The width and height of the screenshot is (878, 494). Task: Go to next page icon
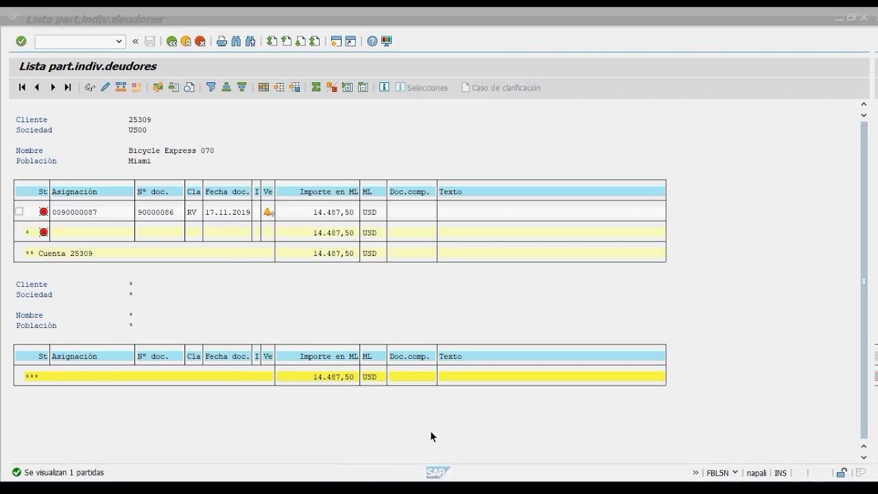[300, 41]
